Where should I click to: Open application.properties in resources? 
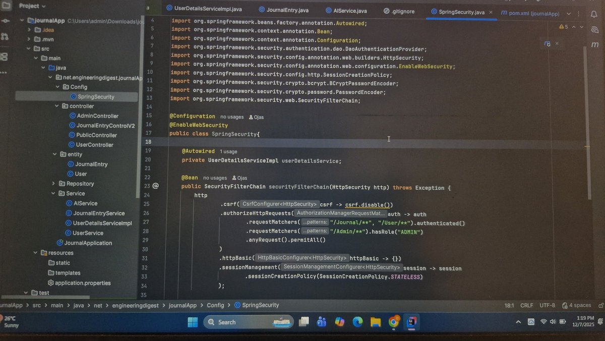tap(79, 283)
